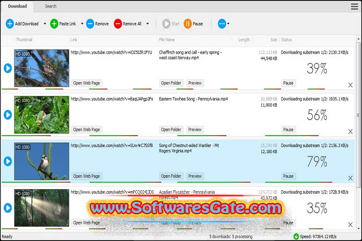
Task: Pause the Warbler download at 79%
Action: tap(289, 176)
